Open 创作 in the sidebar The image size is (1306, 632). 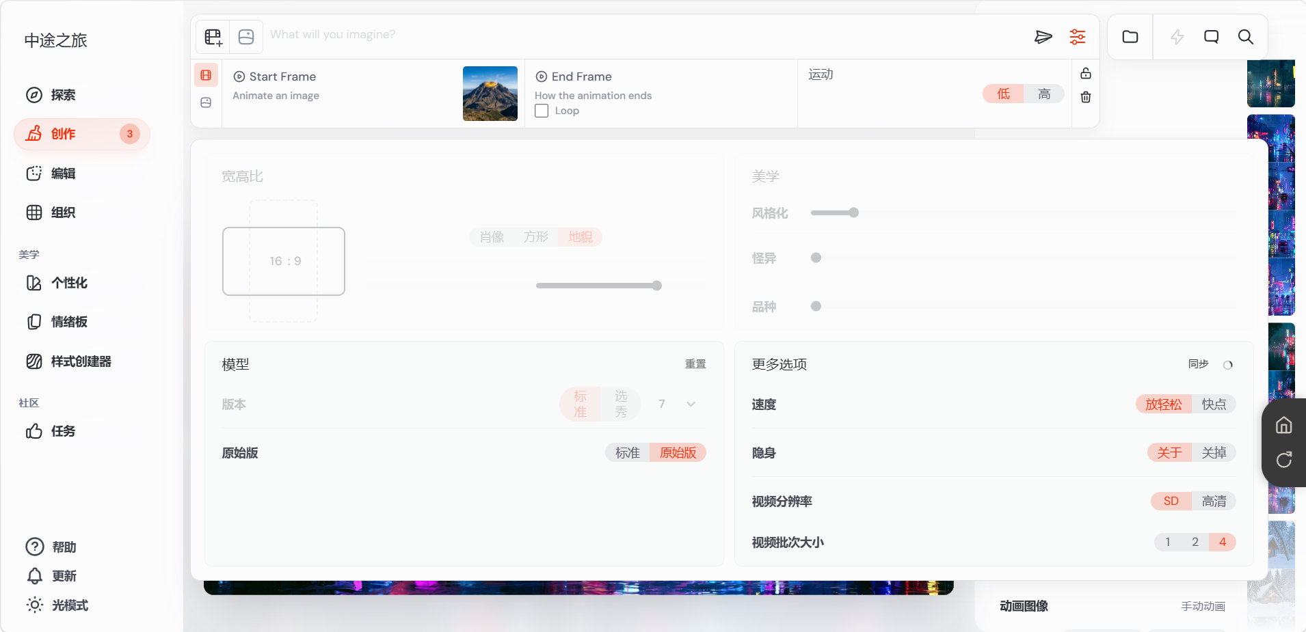pos(82,134)
